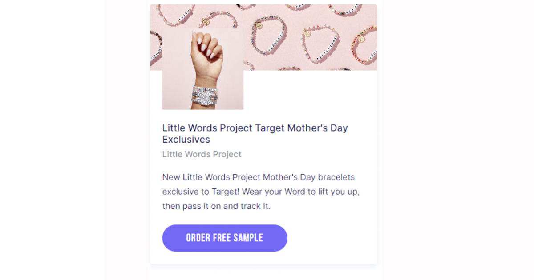Click gold charm on red multicolor bracelet
Viewport: 534px width, 280px height.
pos(361,39)
